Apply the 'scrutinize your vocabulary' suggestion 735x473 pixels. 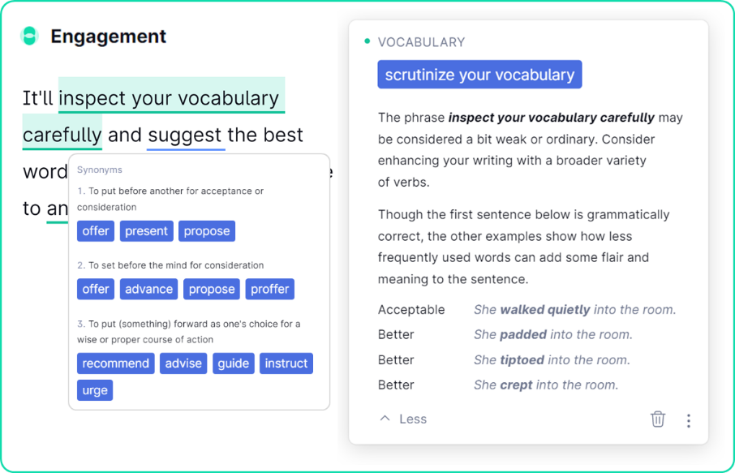[479, 75]
